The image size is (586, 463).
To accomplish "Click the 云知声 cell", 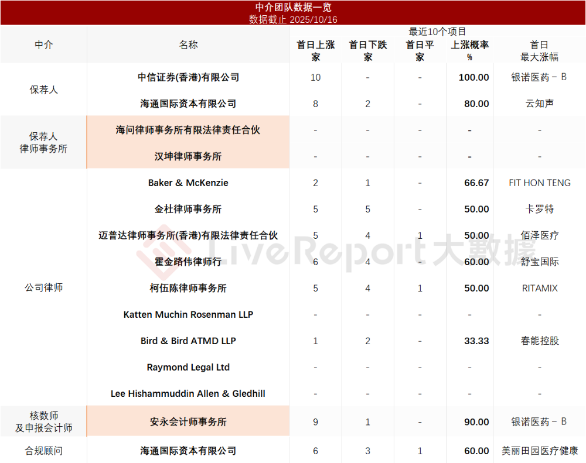I will click(539, 104).
